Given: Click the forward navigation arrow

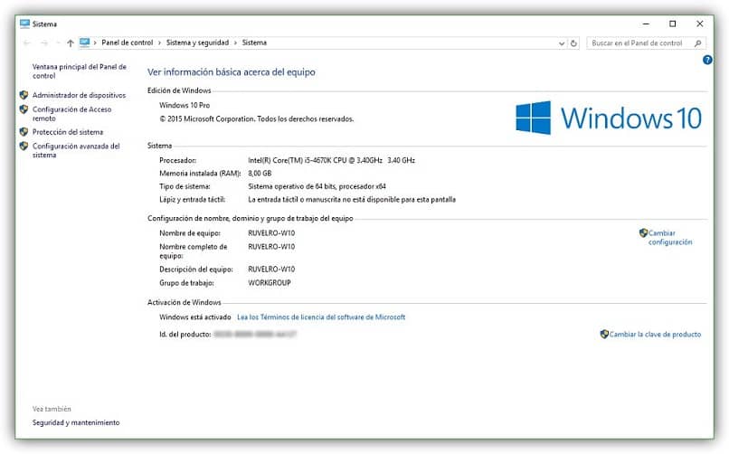Looking at the screenshot, I should 44,43.
